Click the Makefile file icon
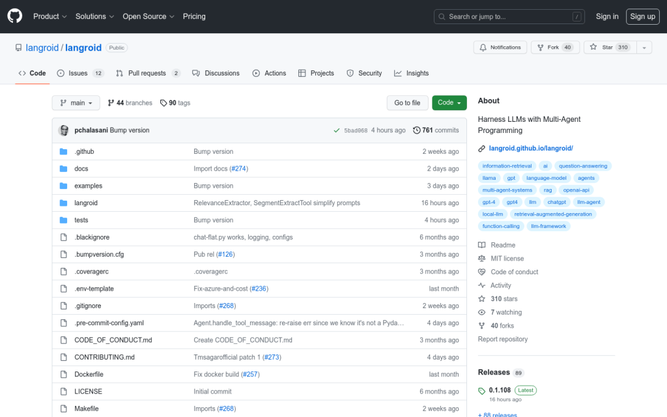The image size is (667, 417). point(63,409)
